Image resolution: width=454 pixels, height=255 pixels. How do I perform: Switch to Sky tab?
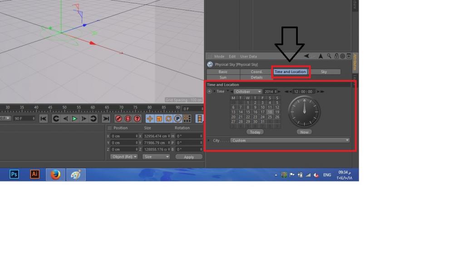click(x=324, y=72)
